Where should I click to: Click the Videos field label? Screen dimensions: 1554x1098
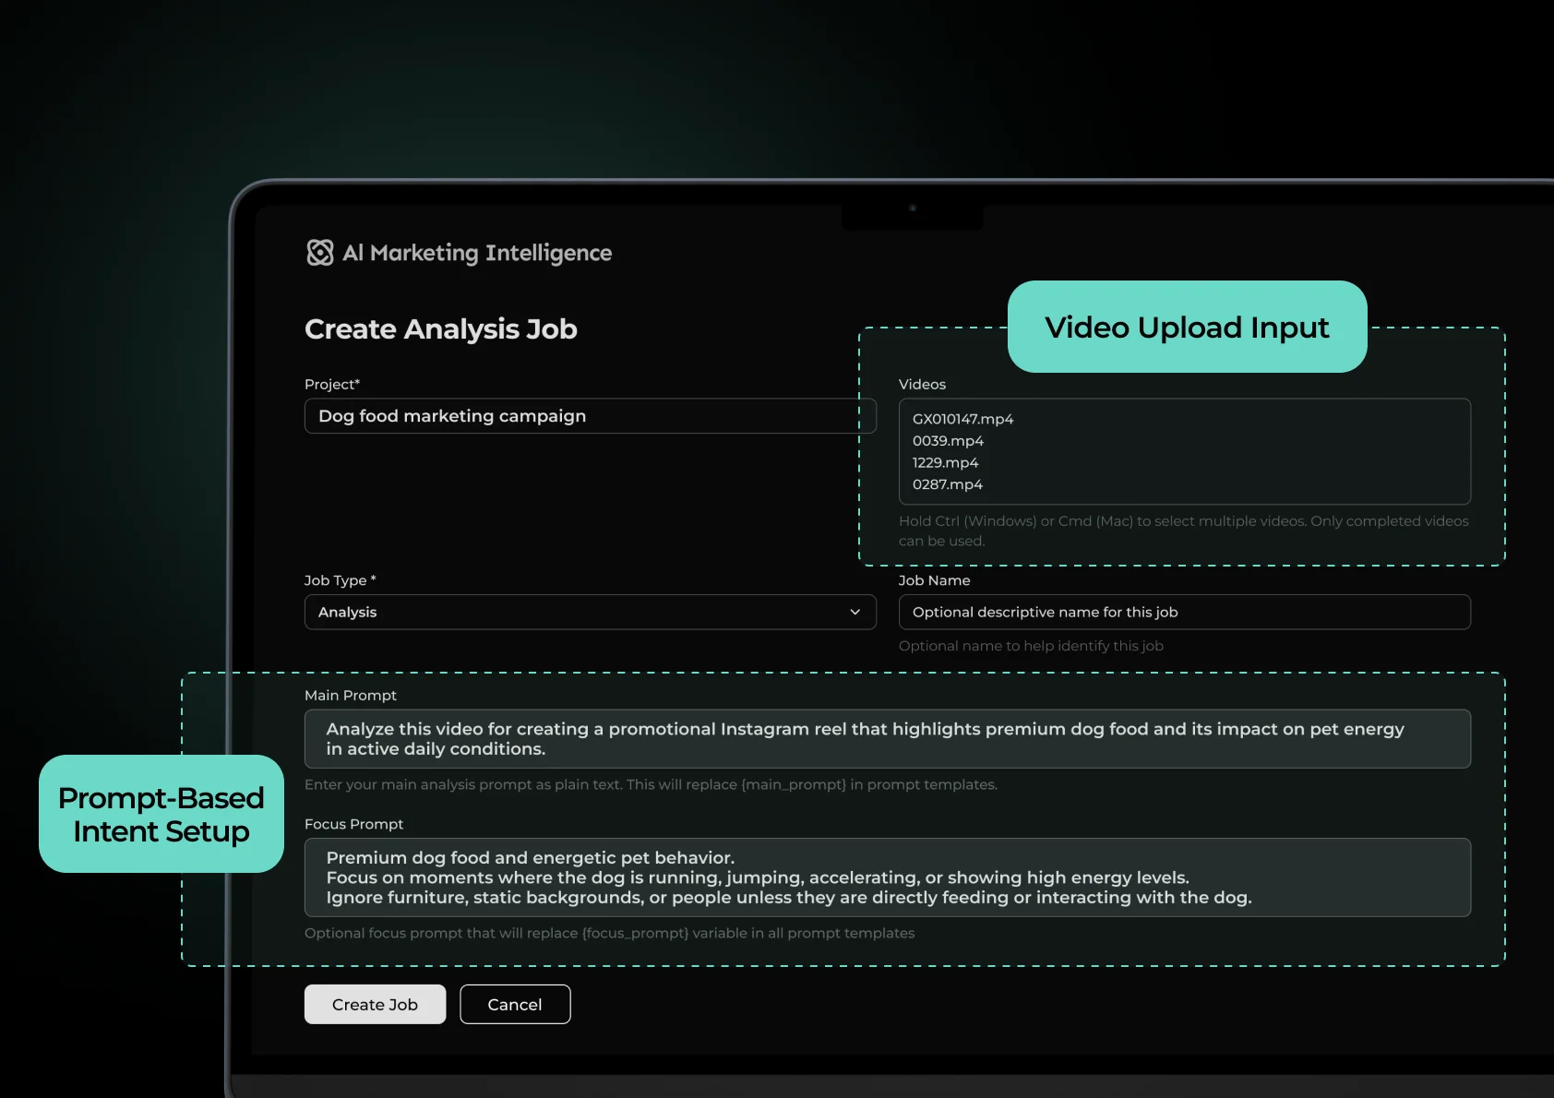[x=922, y=384]
